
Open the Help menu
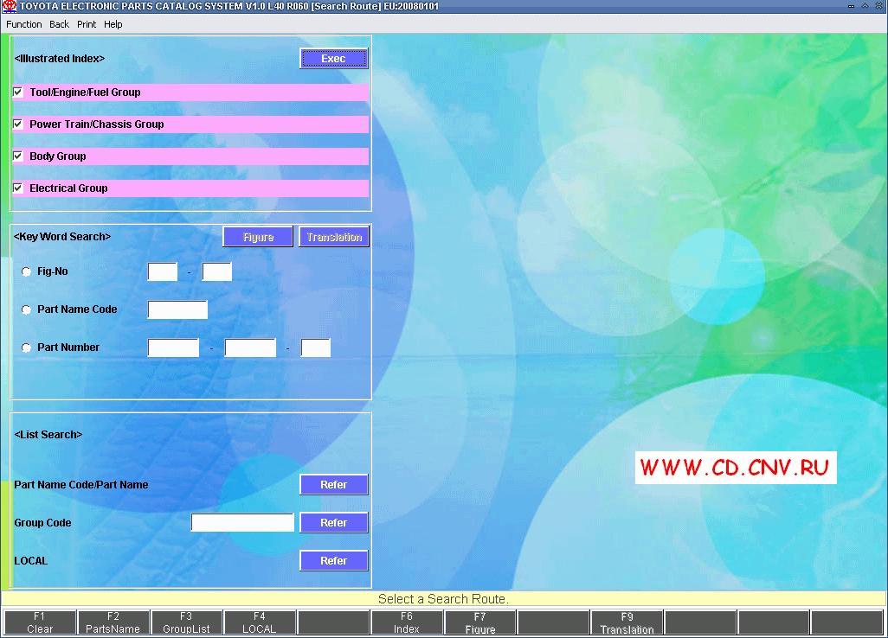click(x=113, y=24)
